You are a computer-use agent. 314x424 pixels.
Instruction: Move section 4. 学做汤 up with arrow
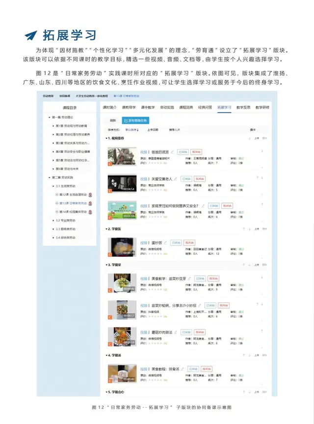[x=244, y=355]
